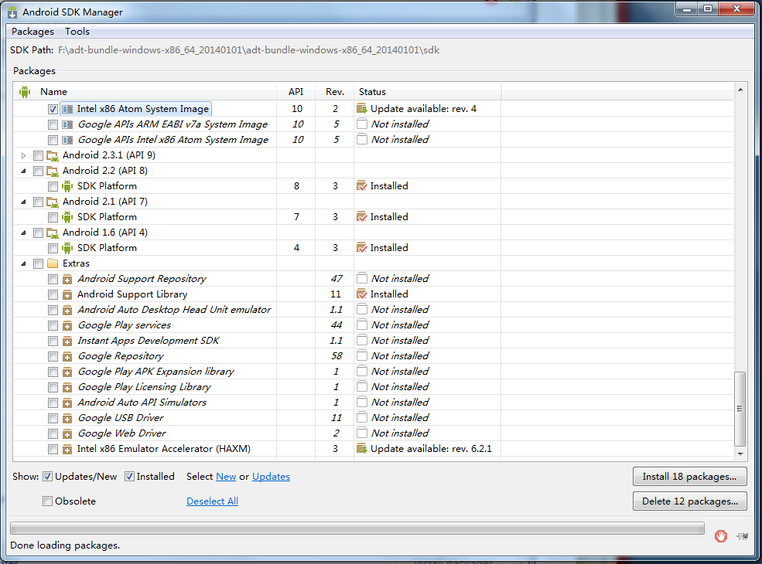Viewport: 762px width, 564px height.
Task: Click the installed status icon for API 8 platform
Action: click(x=361, y=186)
